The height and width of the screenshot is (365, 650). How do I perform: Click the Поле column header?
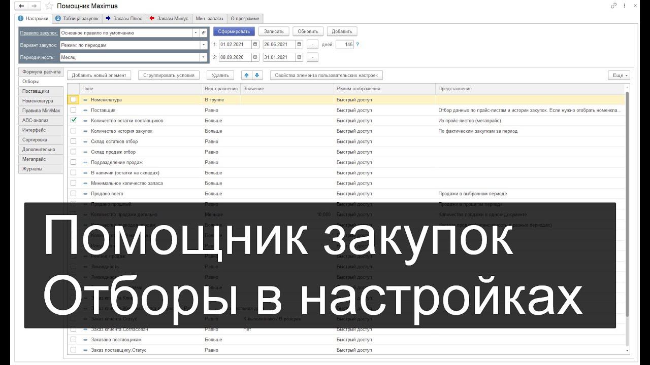click(x=142, y=89)
